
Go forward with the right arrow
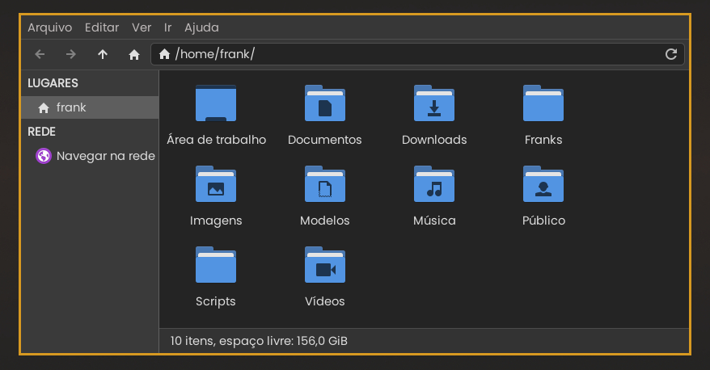click(71, 54)
